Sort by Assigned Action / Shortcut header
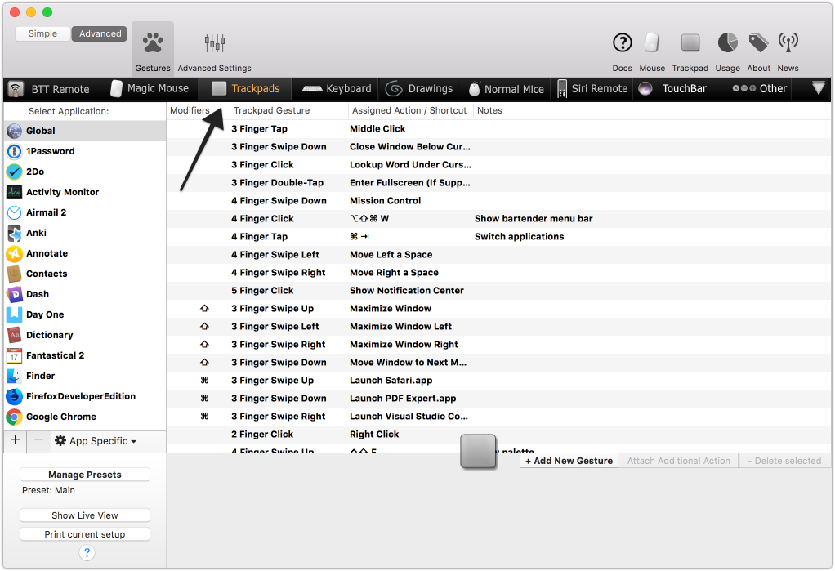Viewport: 835px width, 571px height. (409, 111)
